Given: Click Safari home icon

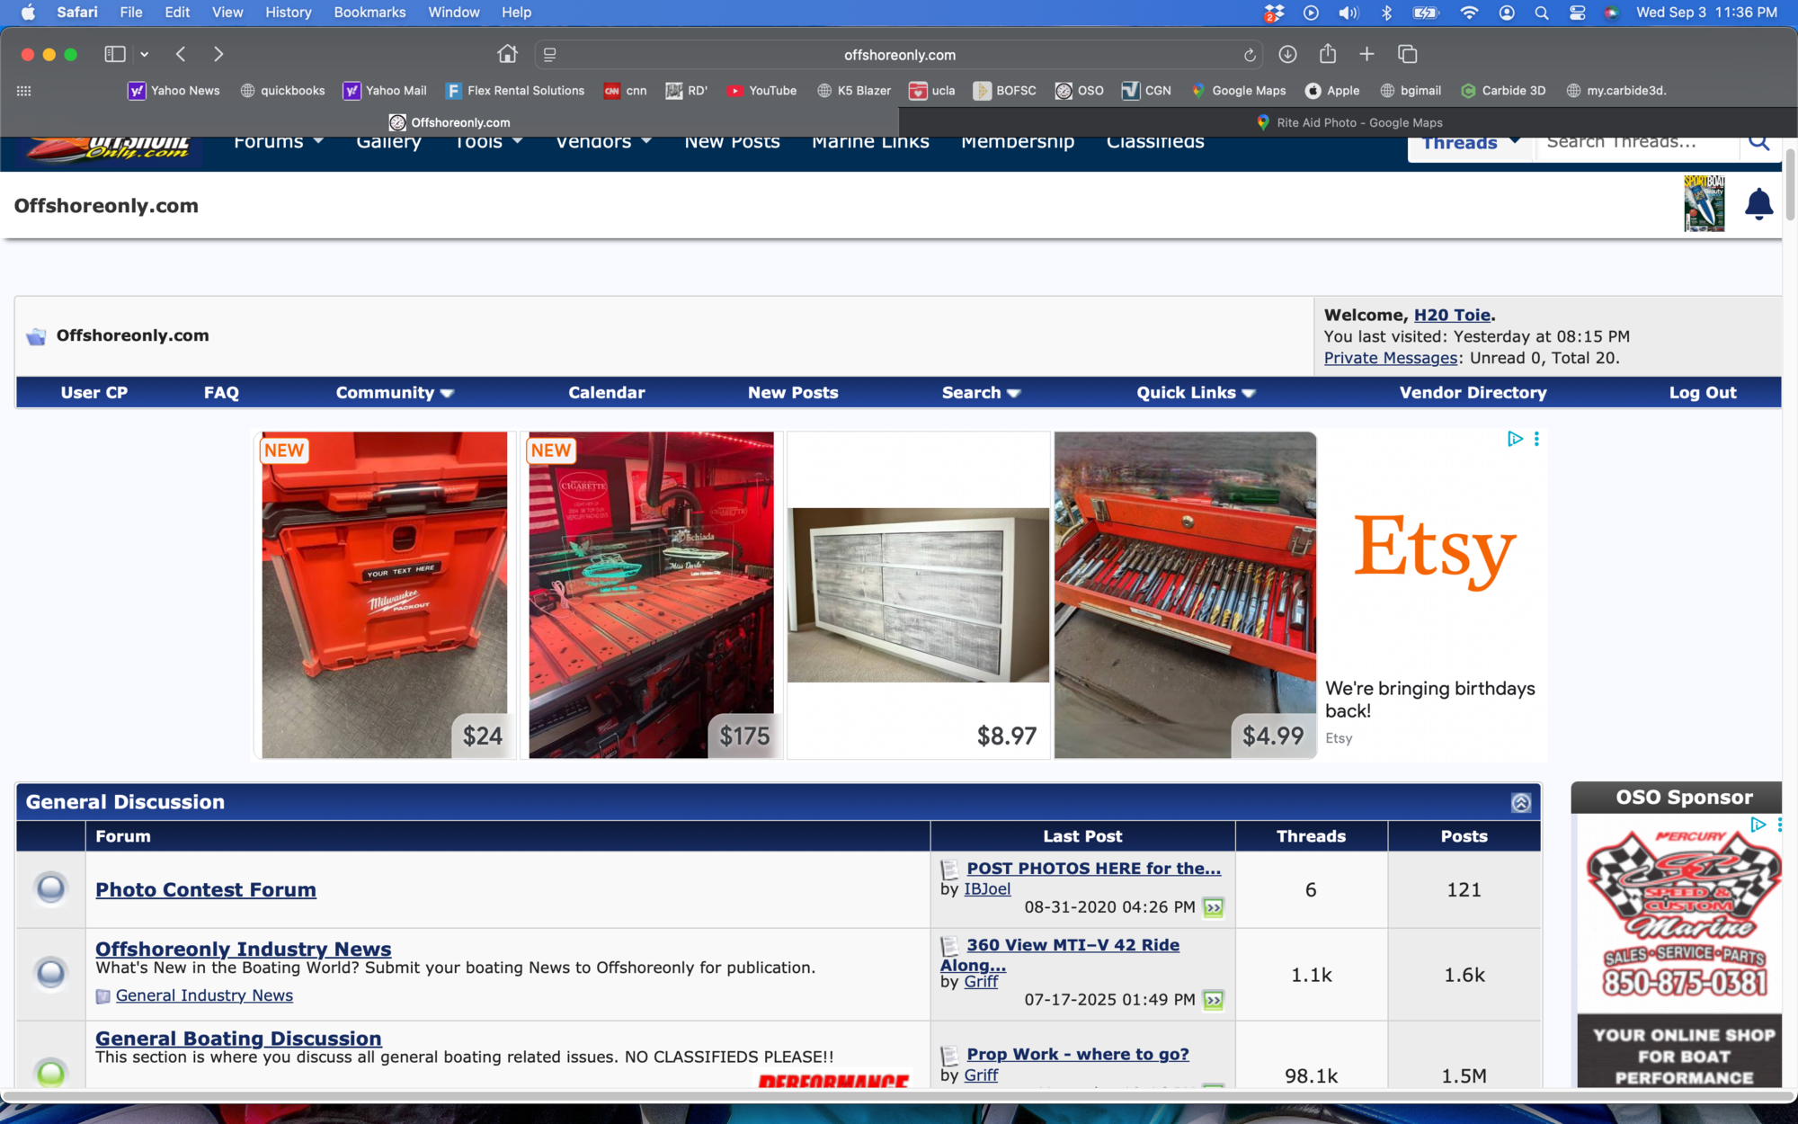Looking at the screenshot, I should point(507,54).
